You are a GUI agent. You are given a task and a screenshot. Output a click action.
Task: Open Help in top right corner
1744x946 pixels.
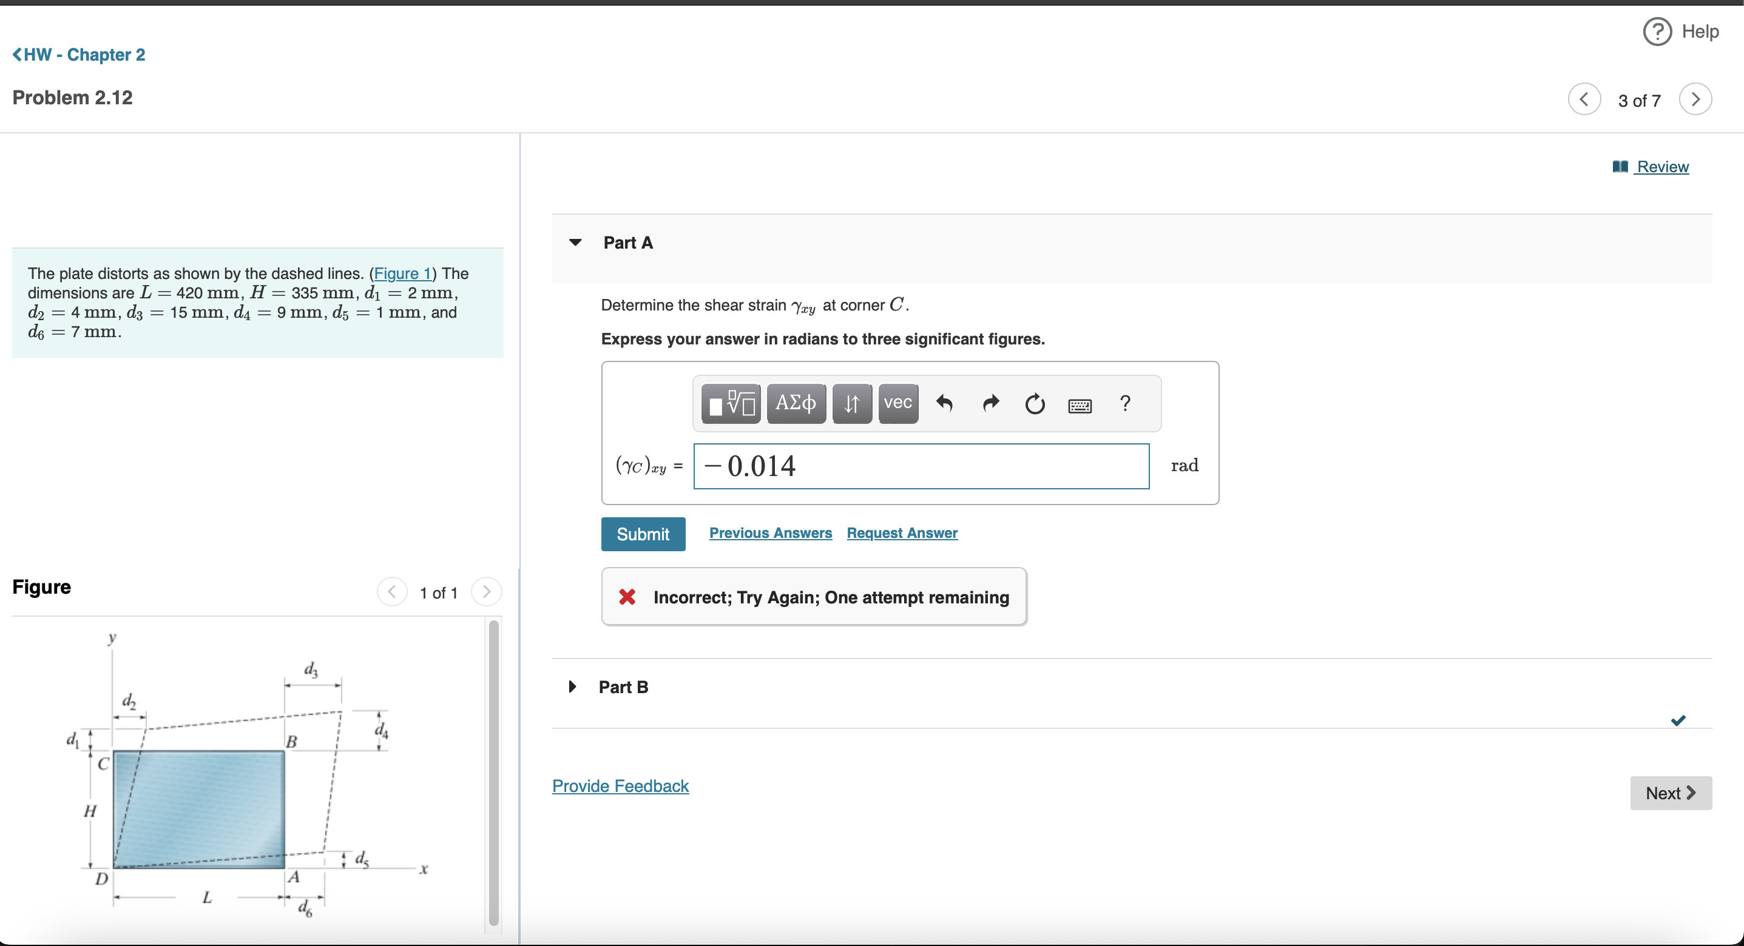pyautogui.click(x=1681, y=31)
